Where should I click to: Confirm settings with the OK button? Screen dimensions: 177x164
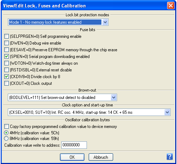click(72, 157)
